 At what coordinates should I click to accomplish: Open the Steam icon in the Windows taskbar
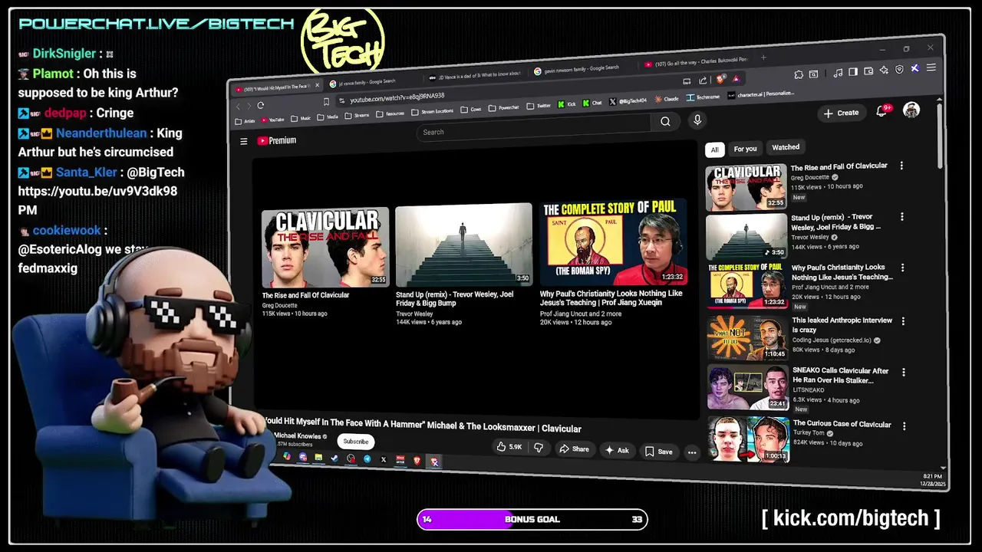click(x=334, y=458)
